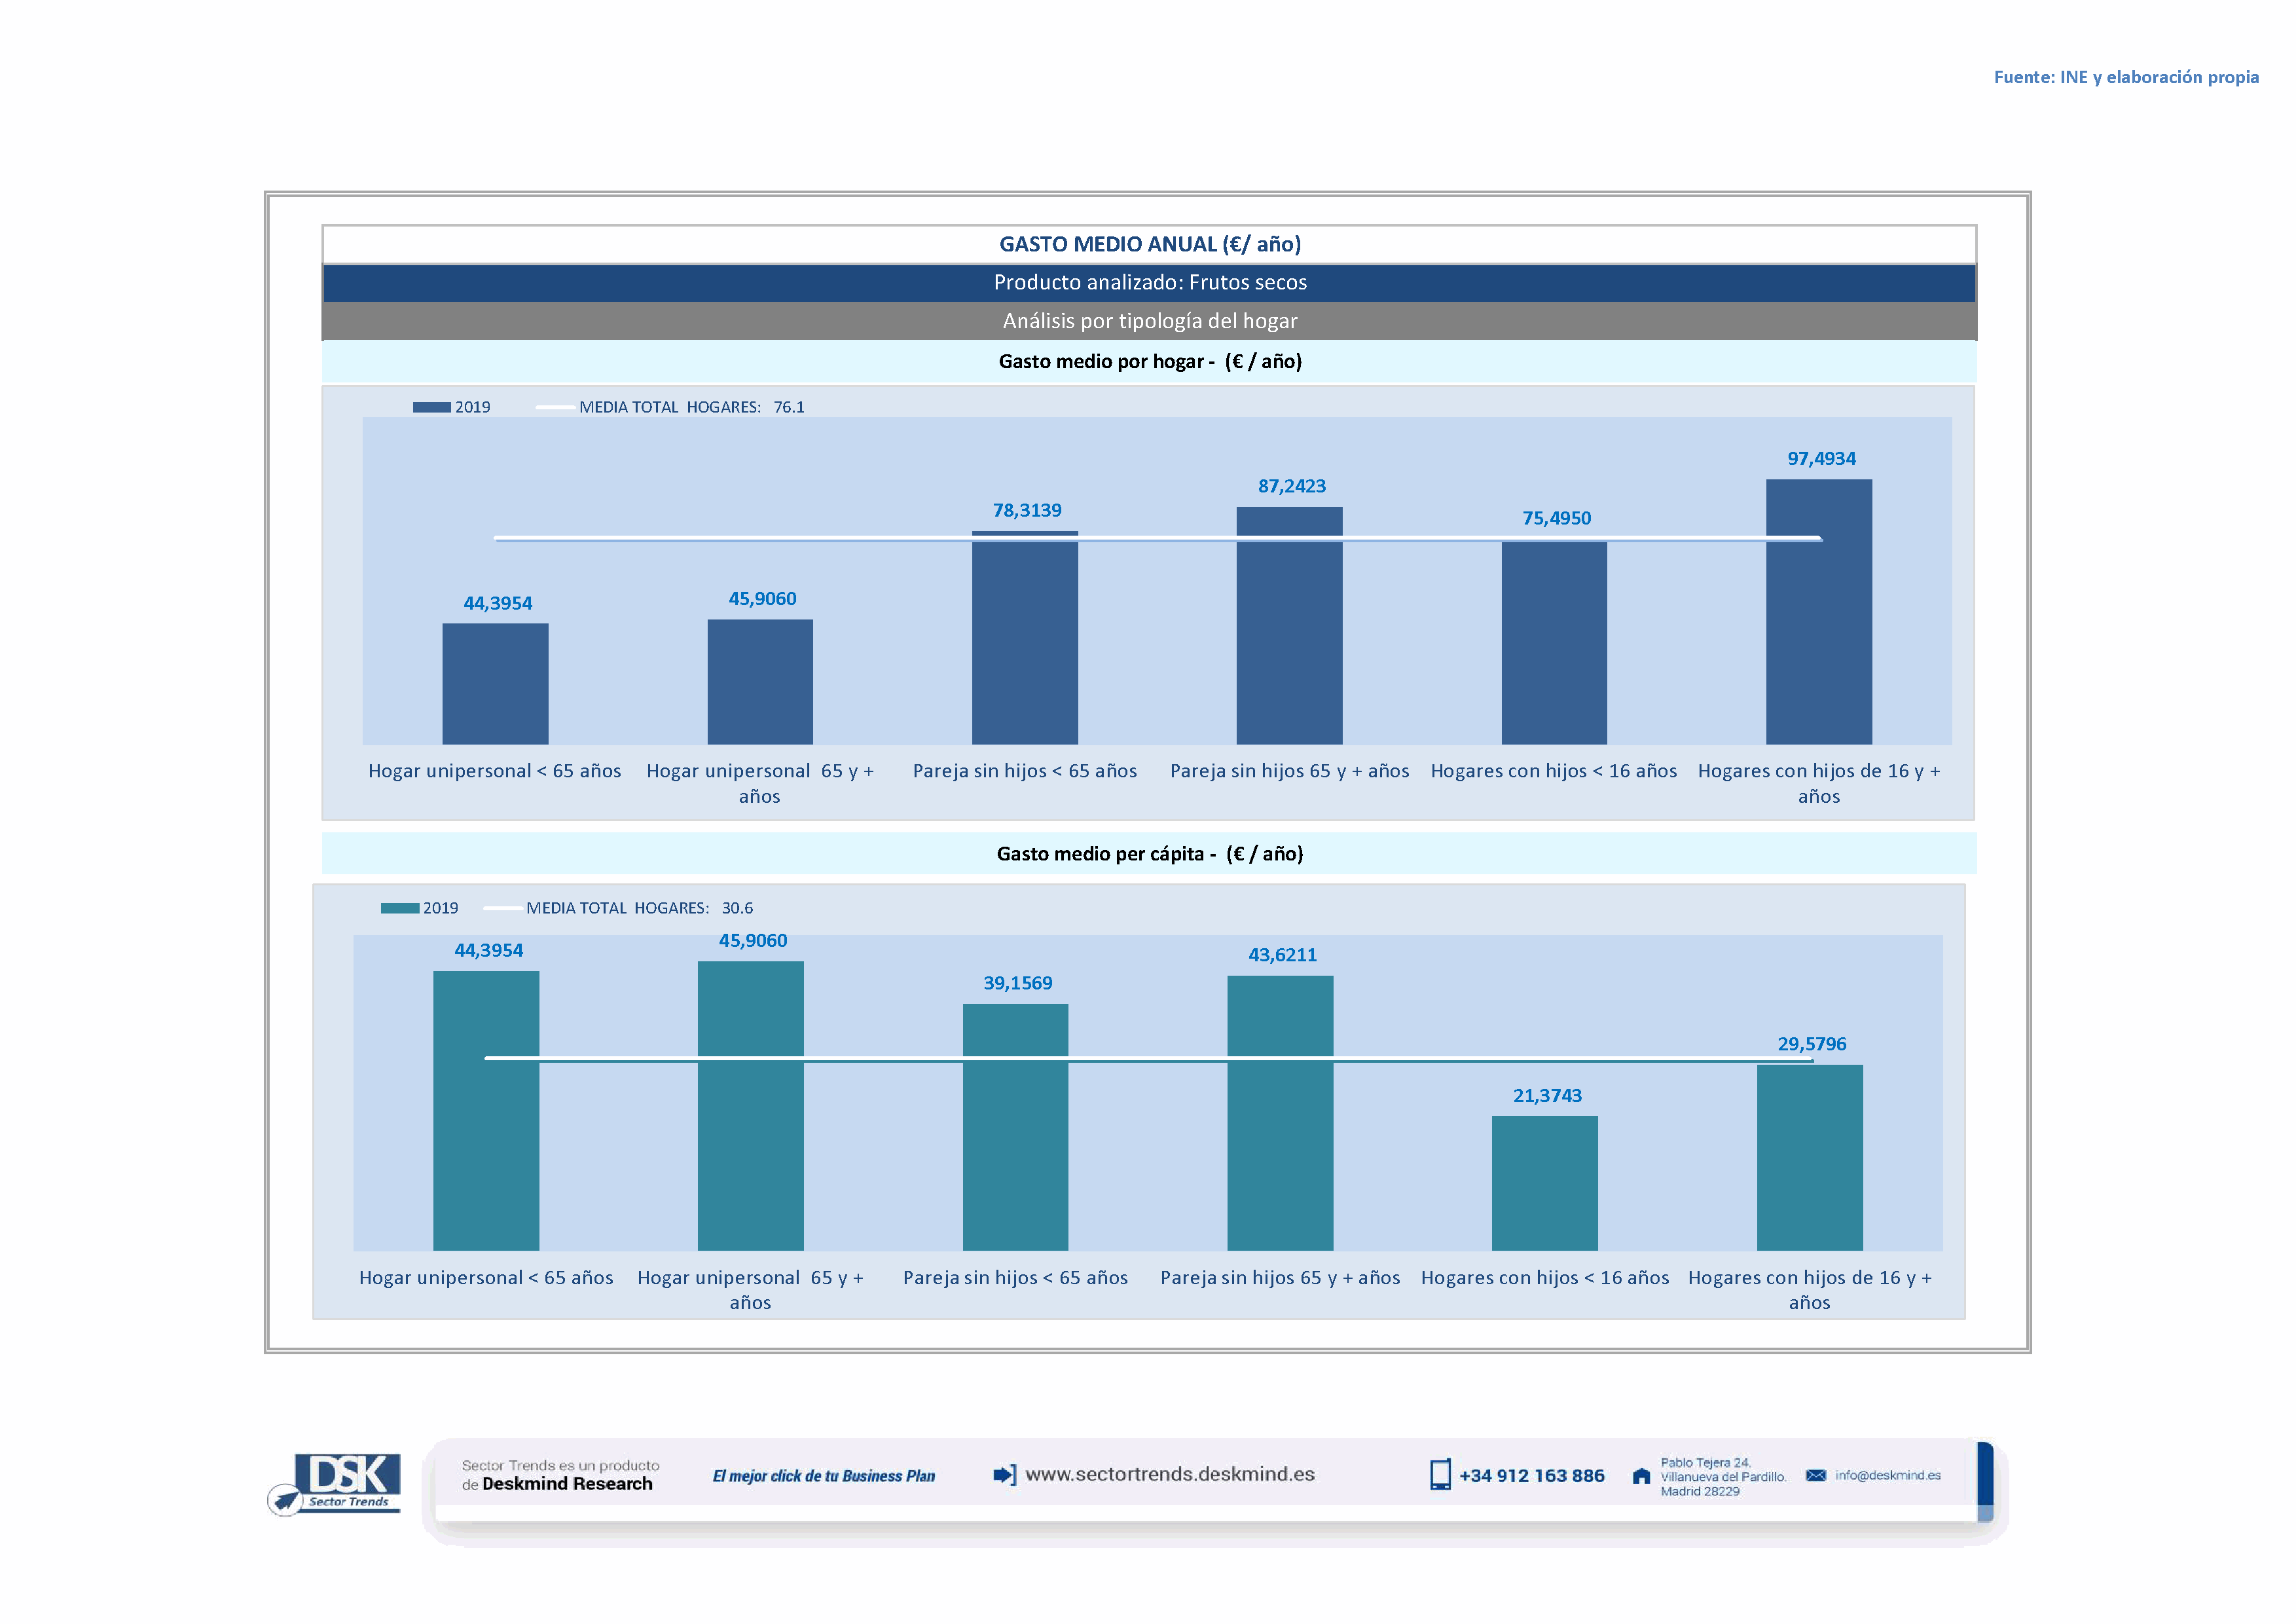The height and width of the screenshot is (1624, 2296).
Task: Click the dark blue 2019 legend swatch
Action: (431, 407)
